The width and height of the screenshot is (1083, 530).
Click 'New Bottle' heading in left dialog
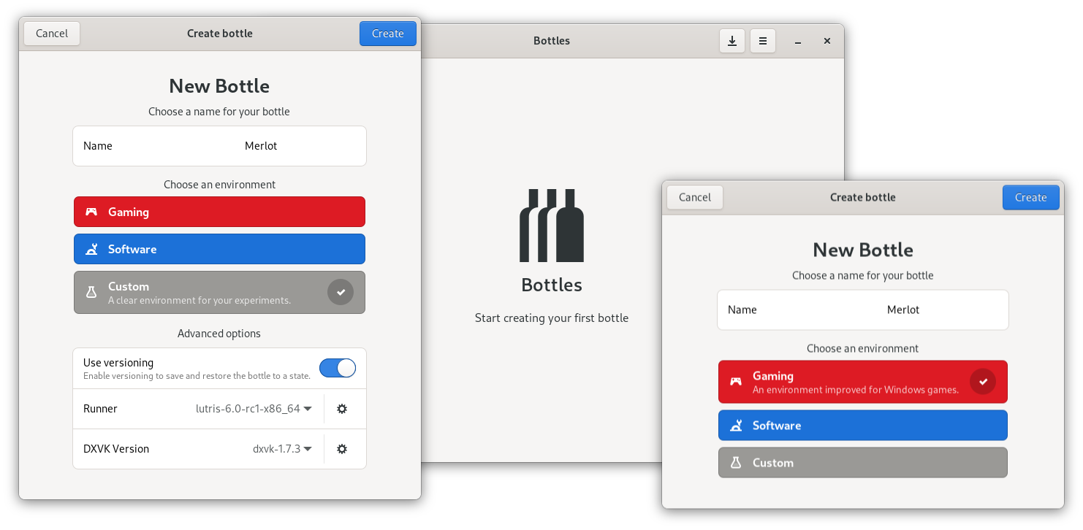click(219, 86)
